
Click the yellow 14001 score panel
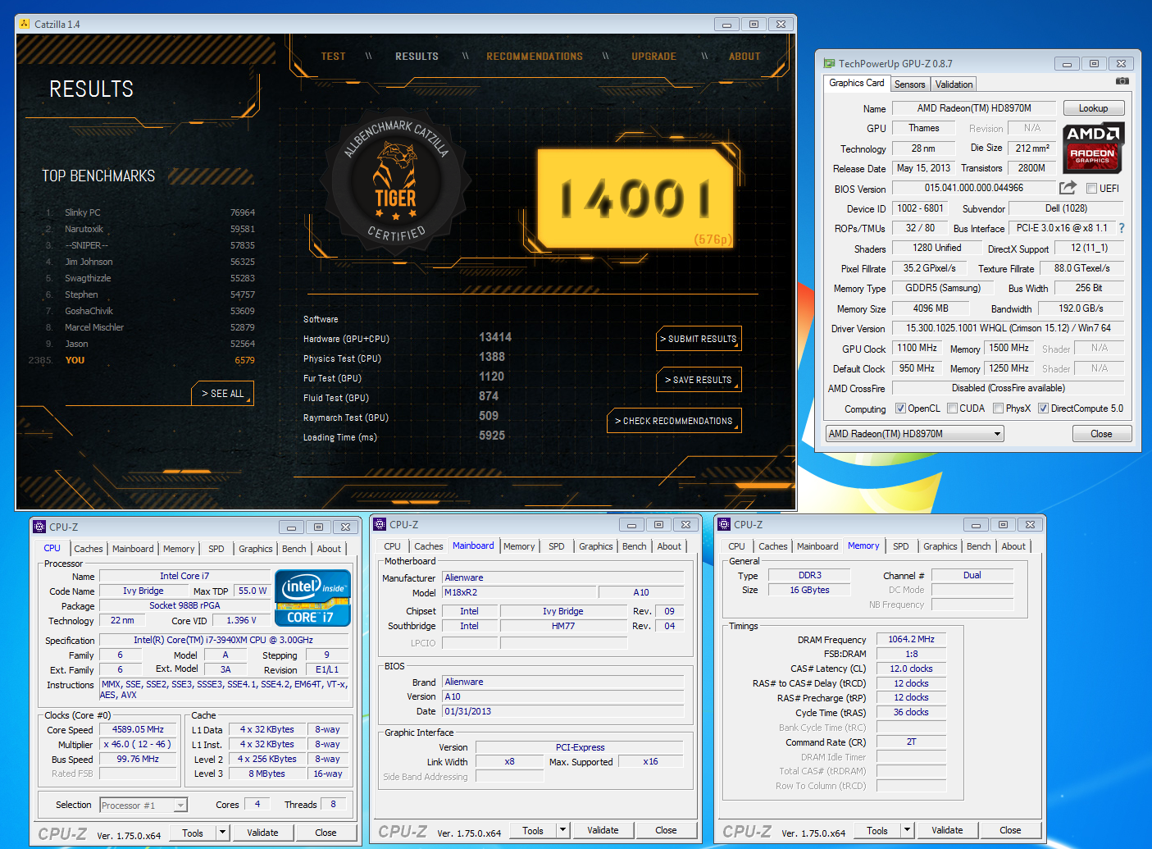(636, 198)
